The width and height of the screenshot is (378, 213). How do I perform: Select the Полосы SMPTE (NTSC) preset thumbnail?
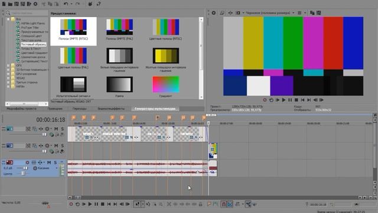[x=73, y=27]
